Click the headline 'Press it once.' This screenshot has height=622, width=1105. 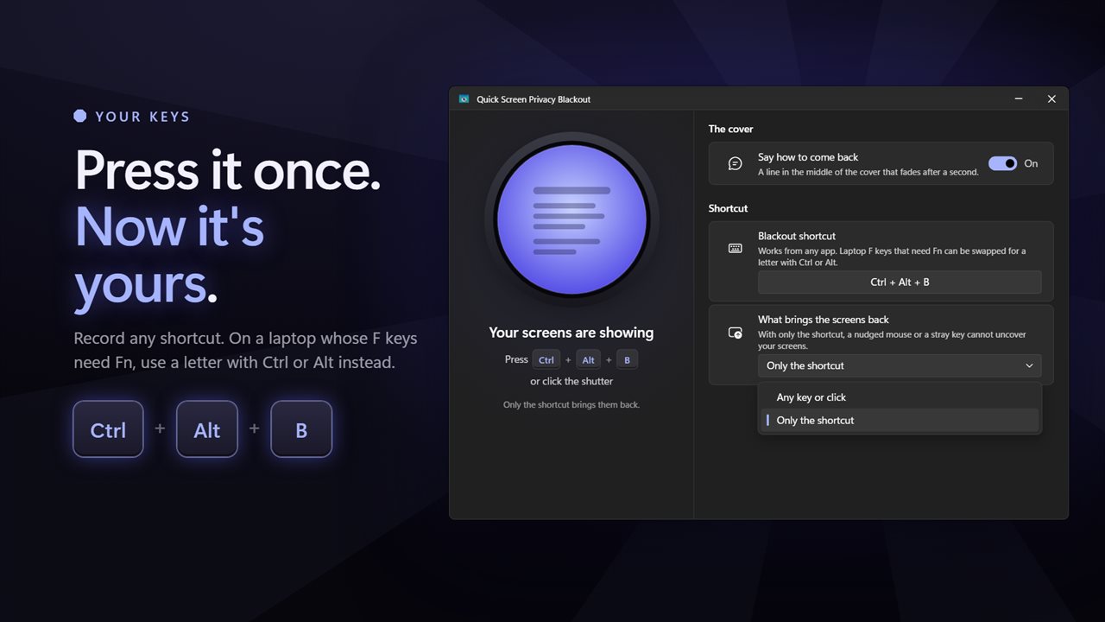[x=228, y=170]
